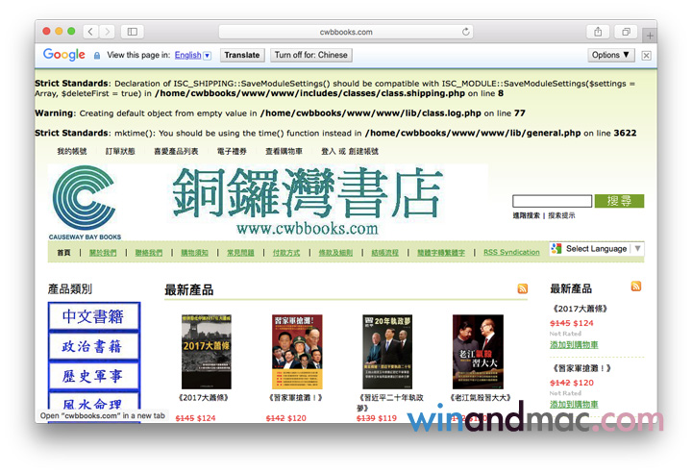Open RSS Syndication navigation link

click(511, 252)
